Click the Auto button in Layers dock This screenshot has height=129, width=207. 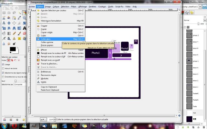point(205,7)
